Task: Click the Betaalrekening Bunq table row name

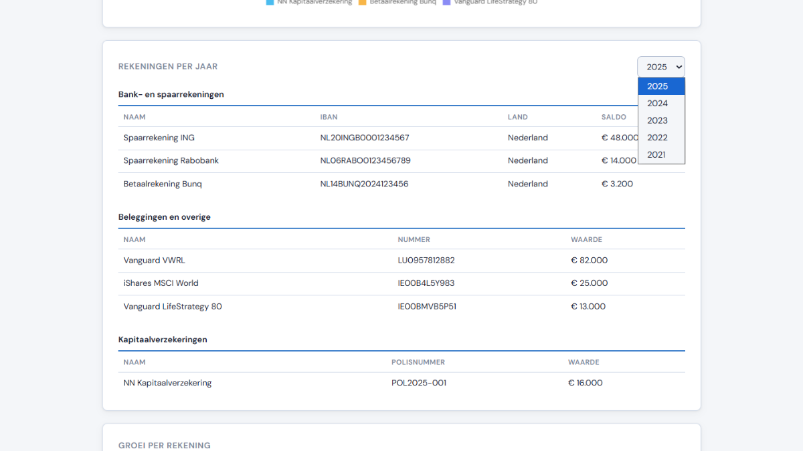Action: coord(163,184)
